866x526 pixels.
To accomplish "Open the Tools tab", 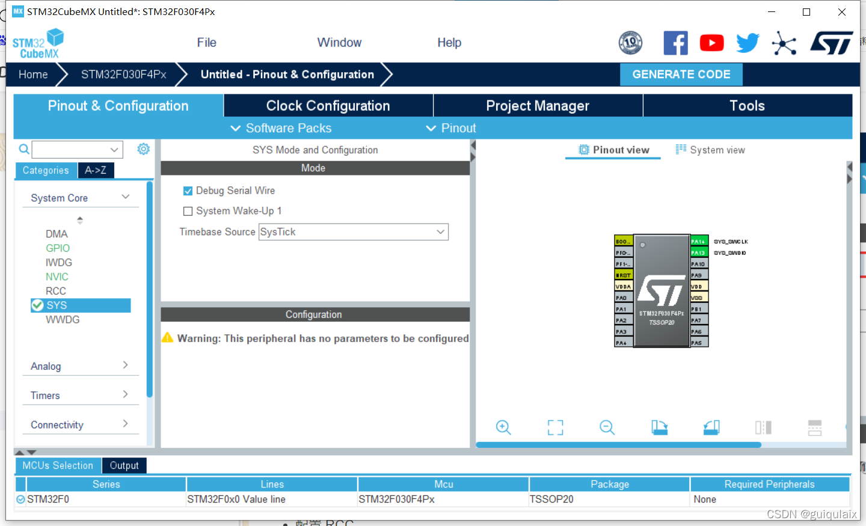I will click(748, 106).
